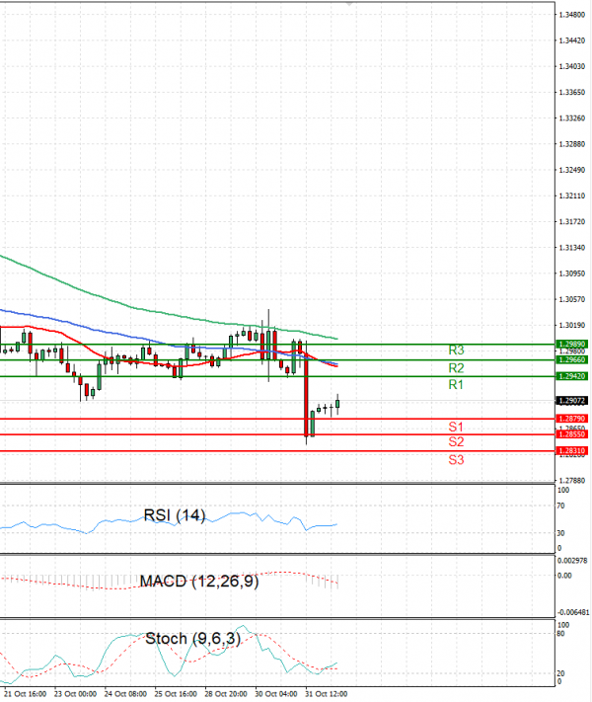Click the R1 resistance label

click(456, 385)
